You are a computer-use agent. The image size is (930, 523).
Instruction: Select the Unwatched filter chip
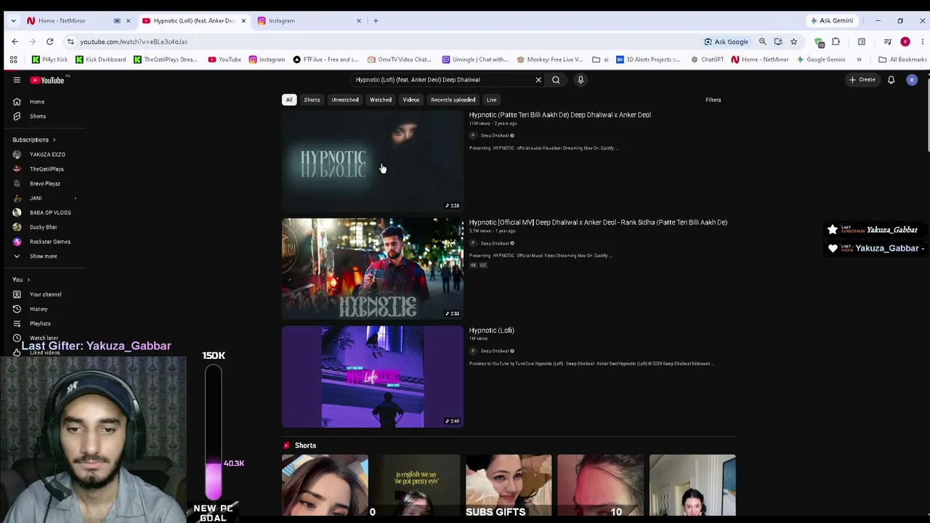(345, 100)
